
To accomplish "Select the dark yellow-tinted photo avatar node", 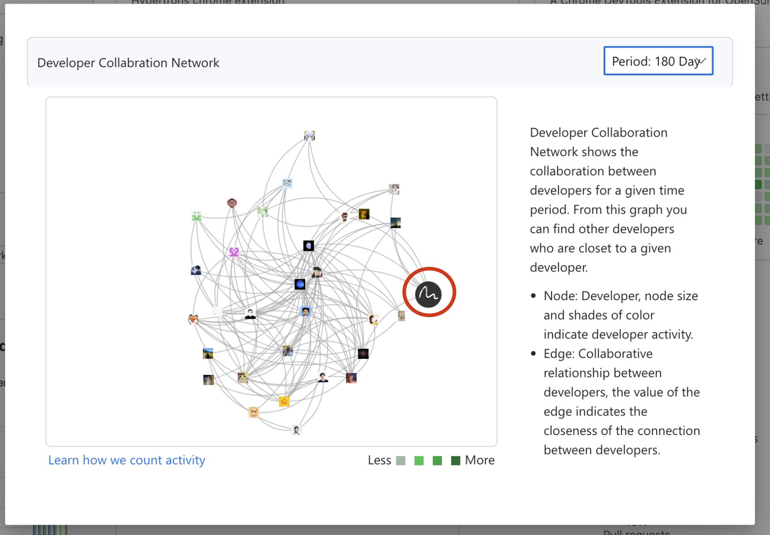I will 364,214.
